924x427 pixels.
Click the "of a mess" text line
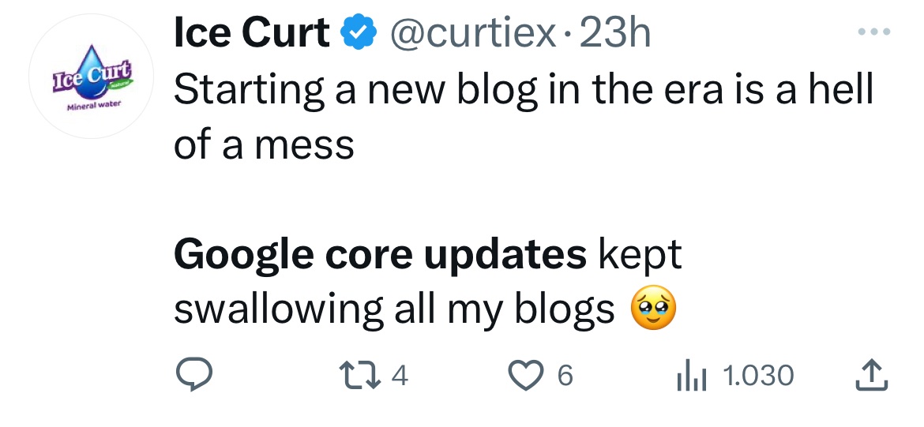click(x=264, y=144)
